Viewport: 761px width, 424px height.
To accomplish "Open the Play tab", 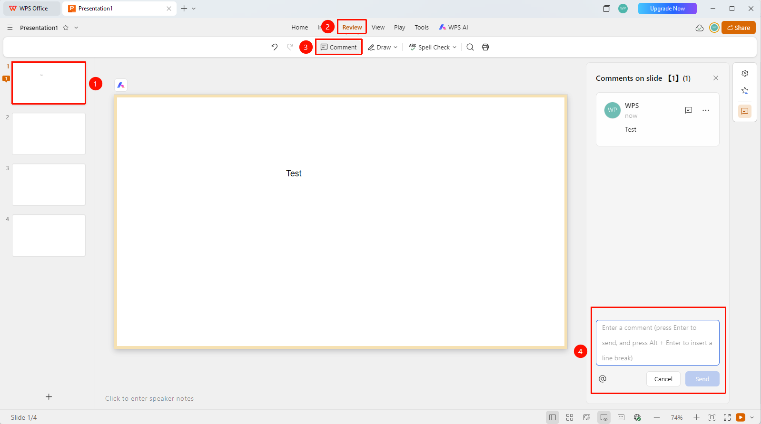I will [x=400, y=28].
